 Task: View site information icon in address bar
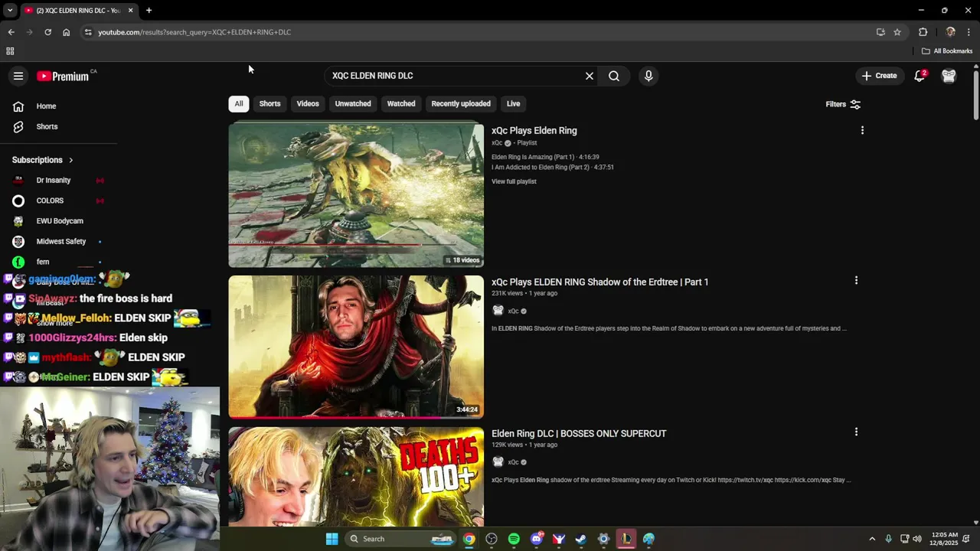(88, 32)
